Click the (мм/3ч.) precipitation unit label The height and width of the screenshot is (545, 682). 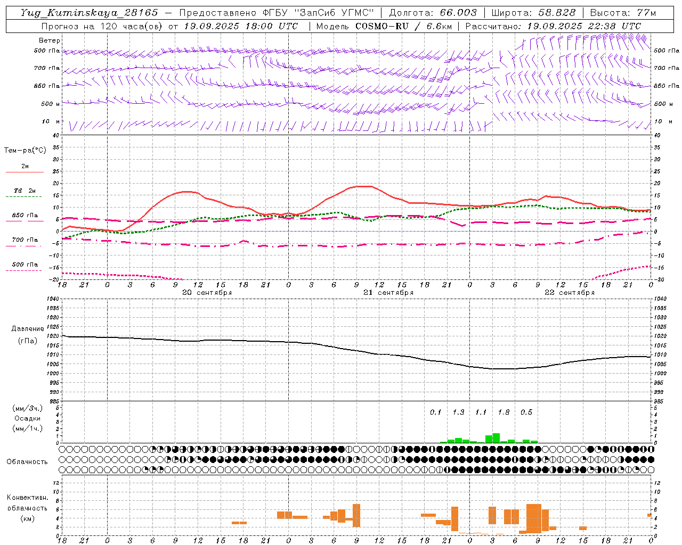coord(28,408)
